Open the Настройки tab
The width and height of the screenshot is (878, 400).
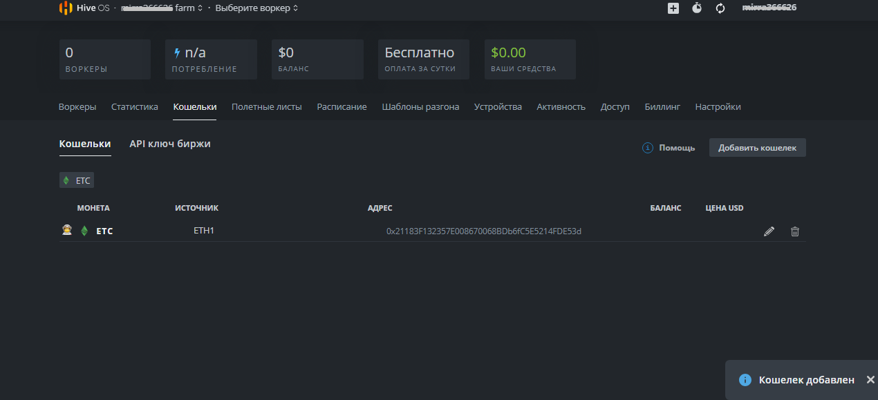(x=718, y=107)
